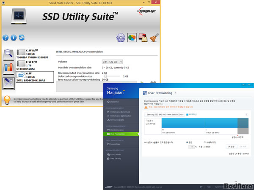Refresh drives with the blue arrows icon
The width and height of the screenshot is (254, 190).
tap(22, 38)
